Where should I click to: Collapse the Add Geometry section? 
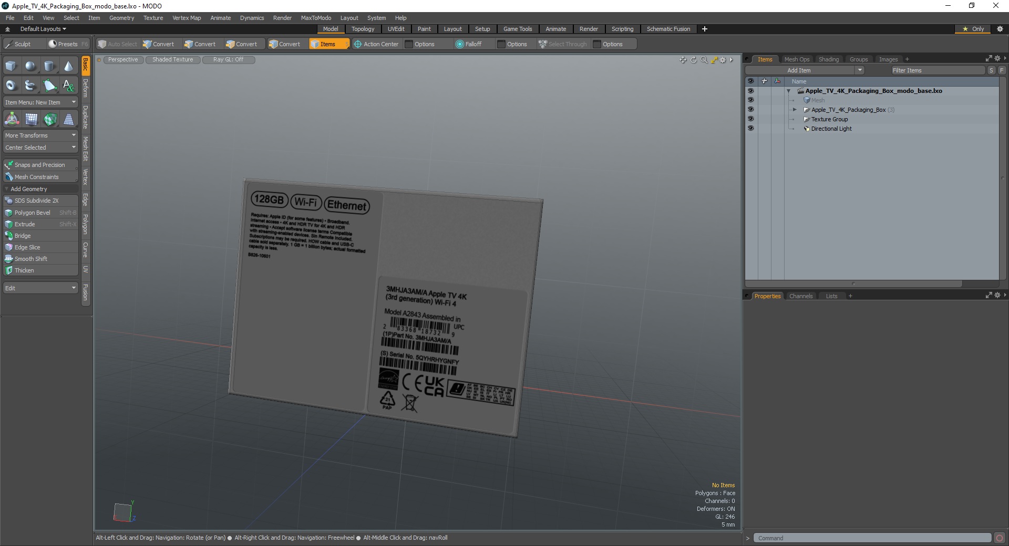tap(6, 189)
